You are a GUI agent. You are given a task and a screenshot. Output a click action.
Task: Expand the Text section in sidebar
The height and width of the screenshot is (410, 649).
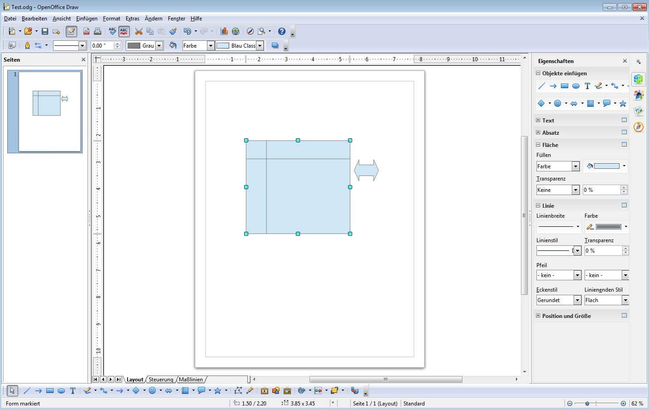click(538, 120)
